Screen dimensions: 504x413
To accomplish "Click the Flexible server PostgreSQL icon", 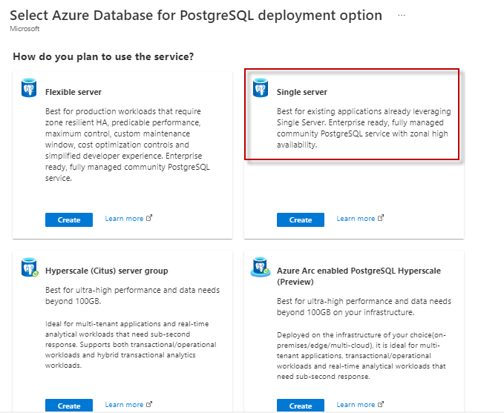I will 30,89.
